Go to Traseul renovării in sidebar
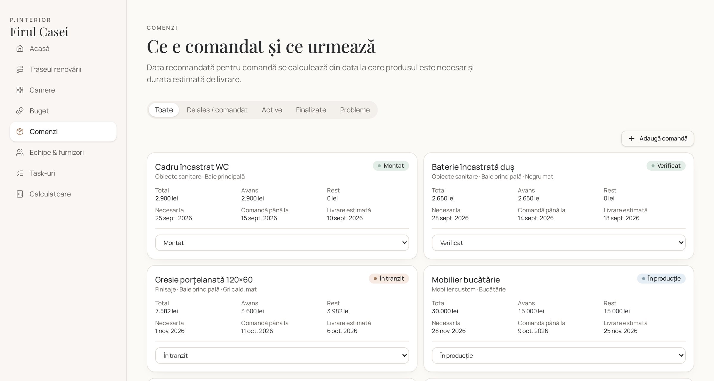714x381 pixels. [63, 69]
